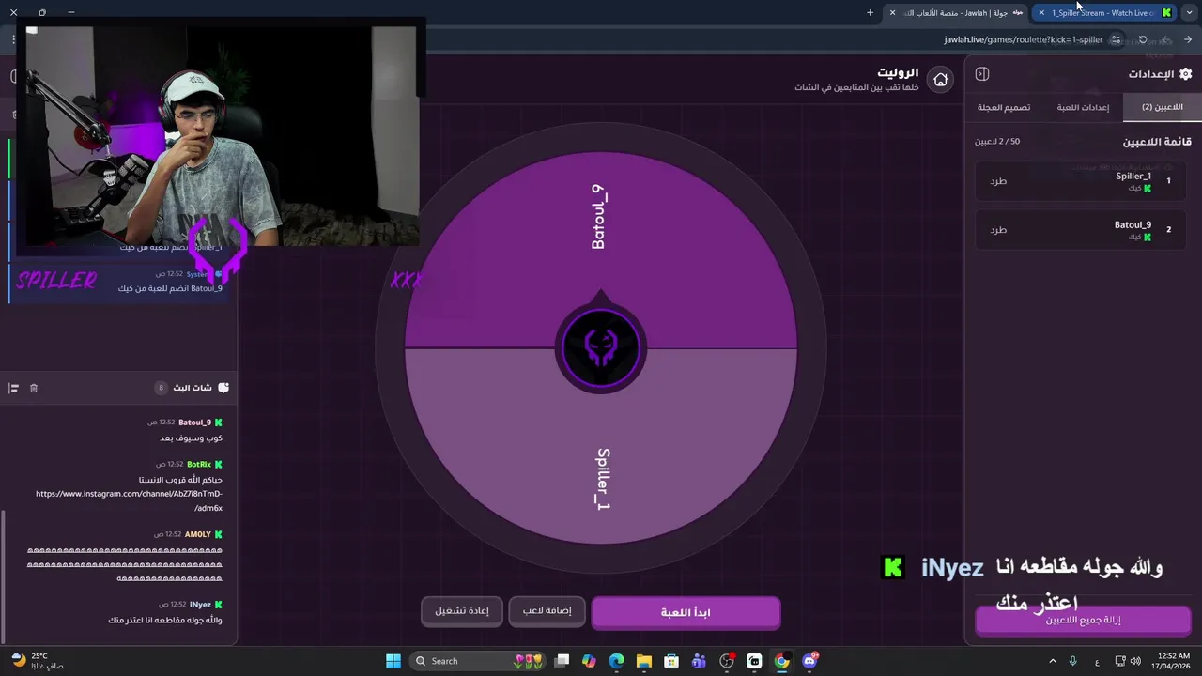Open Windows Start menu
1202x676 pixels.
coord(393,661)
